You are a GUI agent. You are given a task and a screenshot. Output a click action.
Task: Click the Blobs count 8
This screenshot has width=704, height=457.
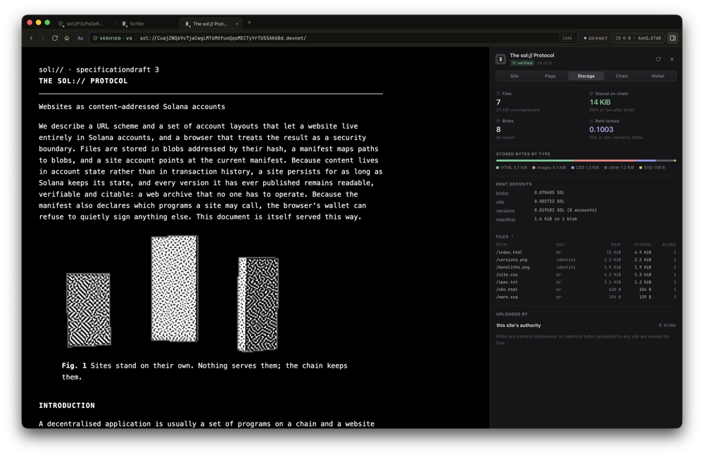point(498,129)
